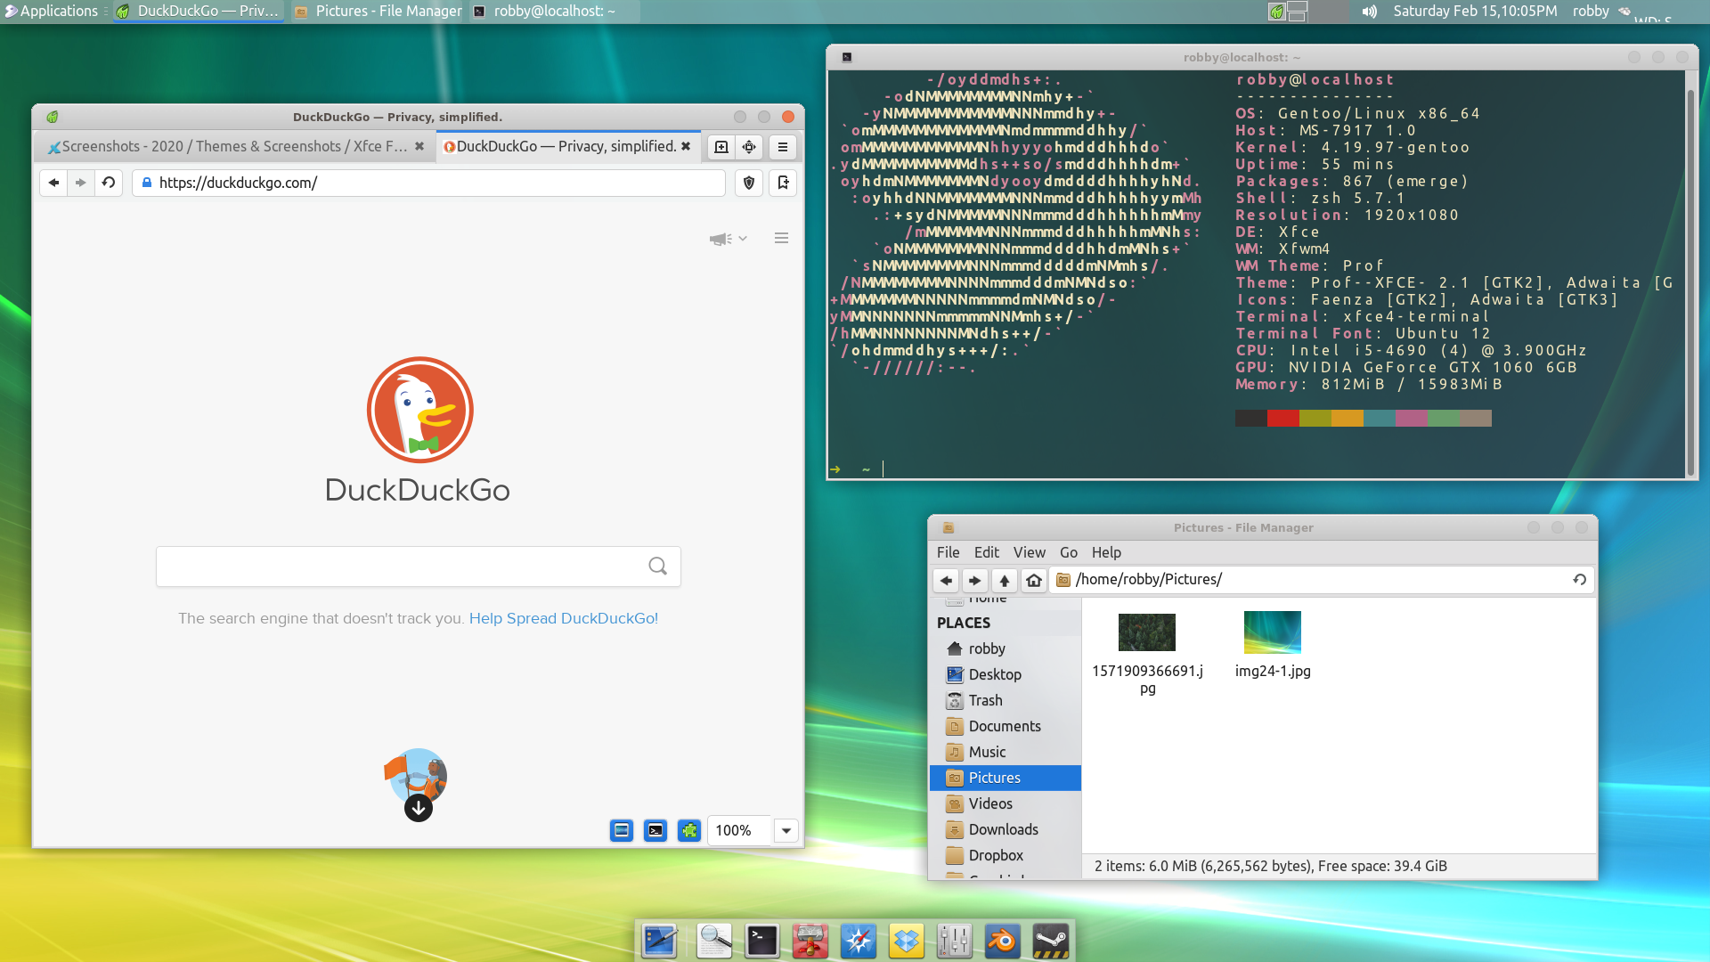Expand the chevron next to the megaphone
Viewport: 1710px width, 962px height.
[743, 239]
